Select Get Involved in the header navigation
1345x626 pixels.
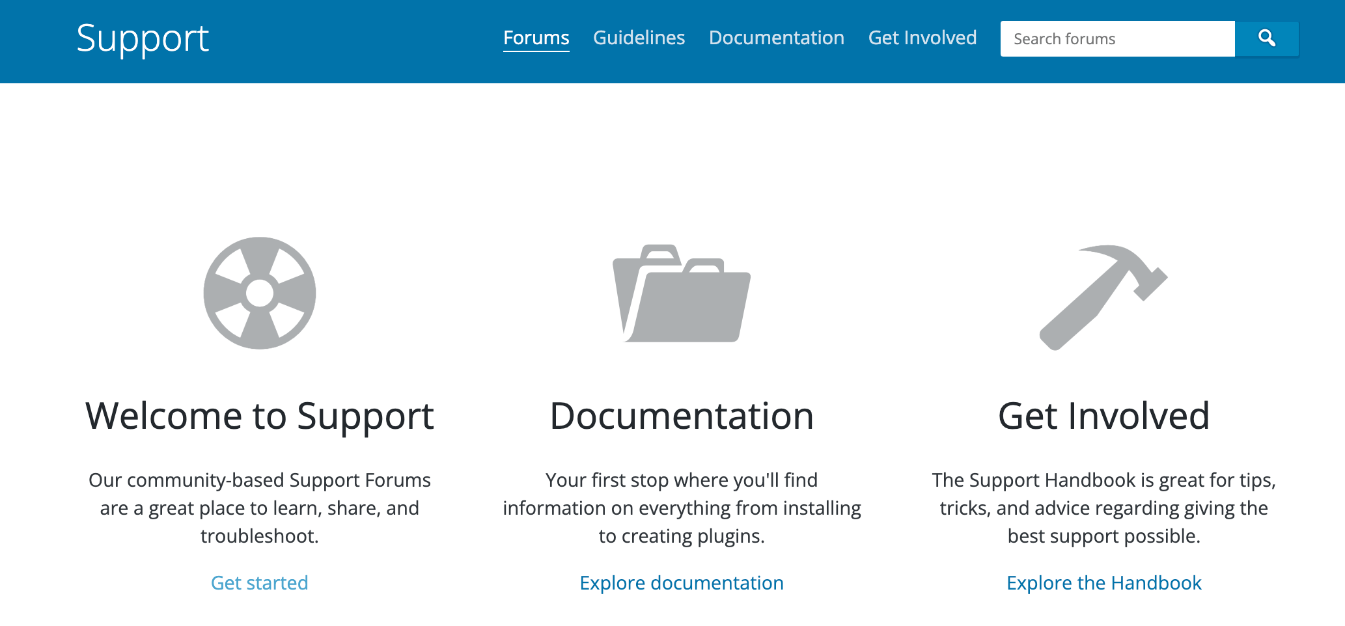(x=922, y=38)
